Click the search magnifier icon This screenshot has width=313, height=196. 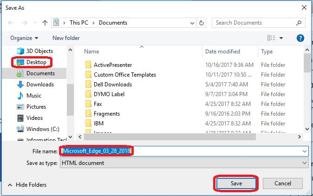[x=299, y=23]
